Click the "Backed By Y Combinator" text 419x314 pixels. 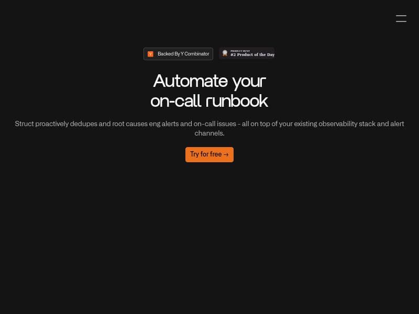click(x=183, y=54)
